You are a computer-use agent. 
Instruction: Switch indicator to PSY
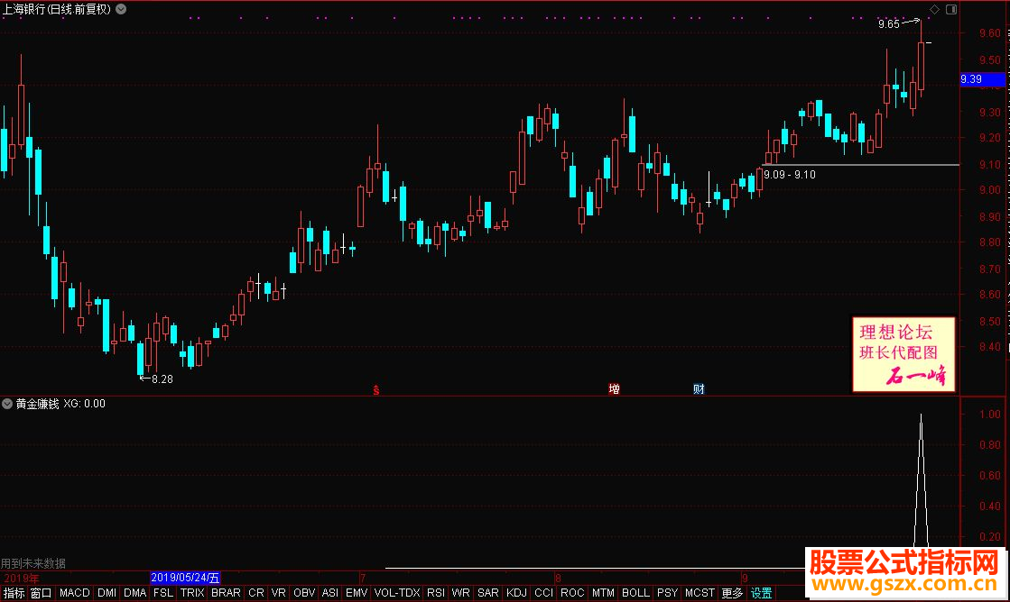(x=667, y=593)
